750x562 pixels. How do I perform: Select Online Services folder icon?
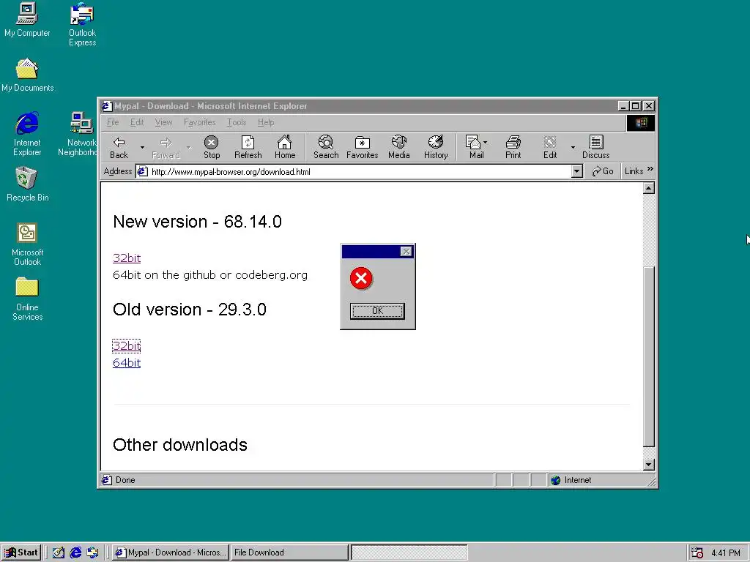coord(27,299)
